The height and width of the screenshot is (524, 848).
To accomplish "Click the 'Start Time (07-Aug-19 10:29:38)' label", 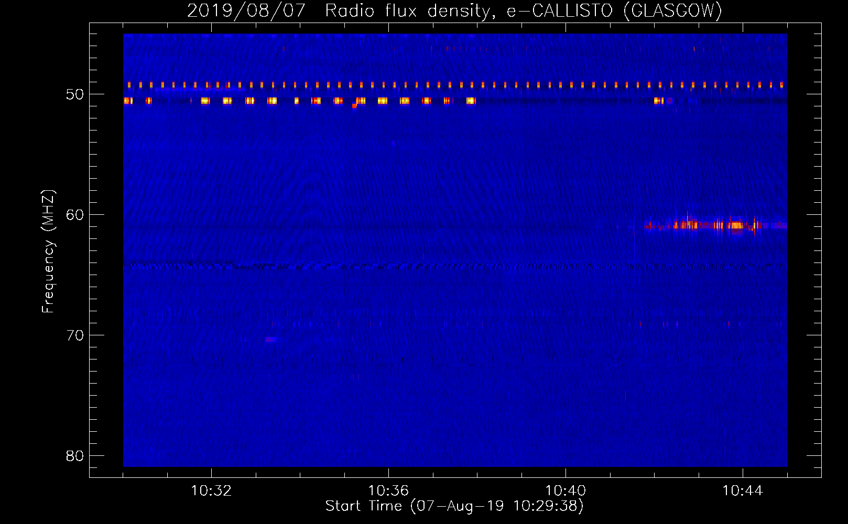I will tap(454, 506).
